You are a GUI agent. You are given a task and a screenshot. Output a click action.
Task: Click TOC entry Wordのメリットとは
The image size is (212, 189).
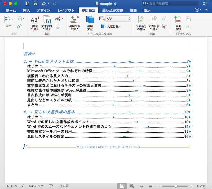click(x=108, y=61)
